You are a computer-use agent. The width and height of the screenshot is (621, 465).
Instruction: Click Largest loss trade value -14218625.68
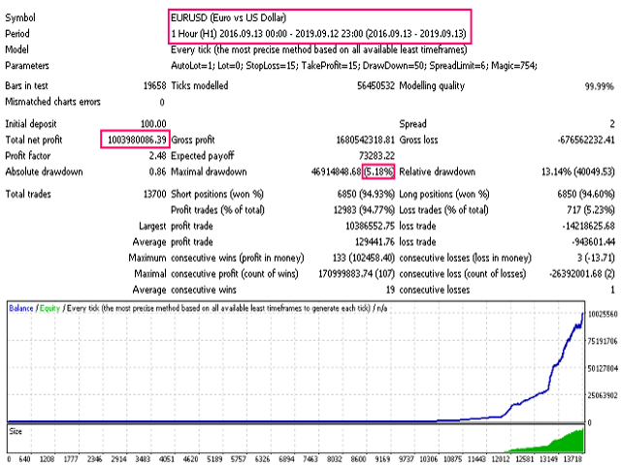(x=588, y=226)
